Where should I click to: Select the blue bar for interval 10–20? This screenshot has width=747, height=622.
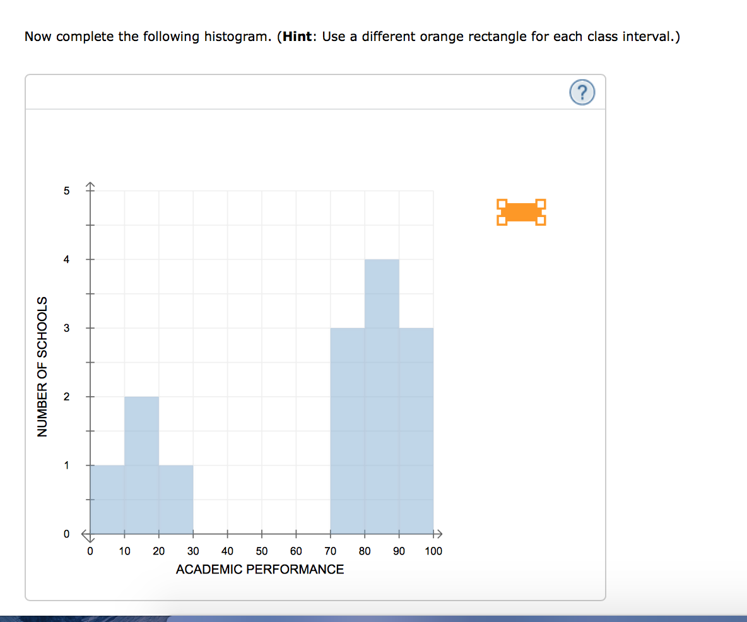(141, 466)
